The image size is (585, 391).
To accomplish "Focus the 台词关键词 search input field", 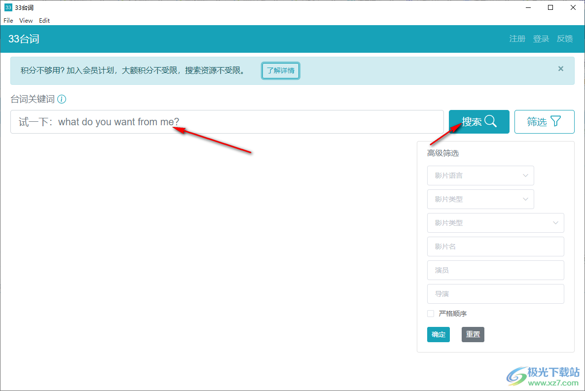I will click(x=227, y=122).
